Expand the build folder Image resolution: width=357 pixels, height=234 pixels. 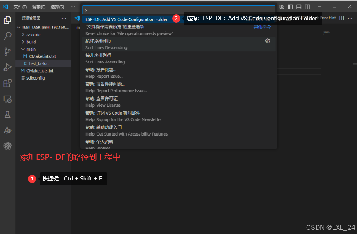43,42
